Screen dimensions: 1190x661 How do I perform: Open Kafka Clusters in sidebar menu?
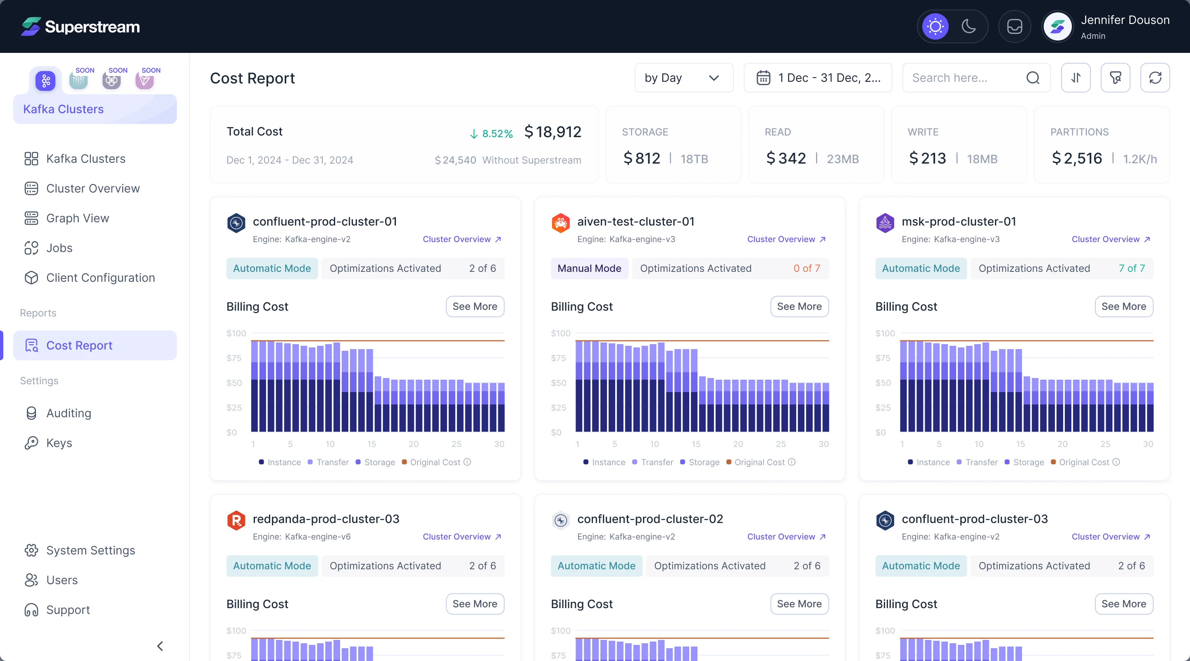point(95,159)
